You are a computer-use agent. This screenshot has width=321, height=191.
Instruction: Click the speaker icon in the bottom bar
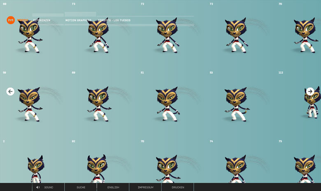(x=38, y=187)
